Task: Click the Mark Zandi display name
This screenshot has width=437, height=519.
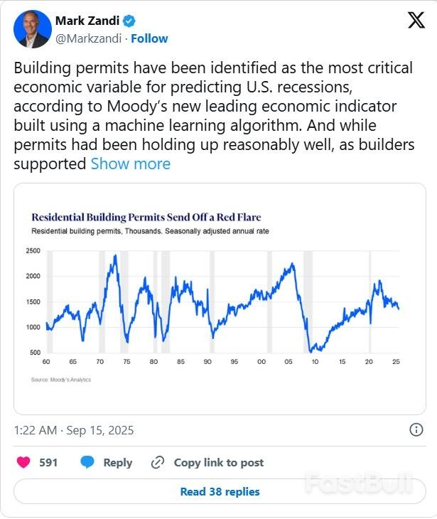Action: 88,21
